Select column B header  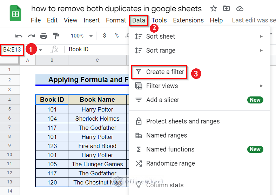click(x=52, y=60)
